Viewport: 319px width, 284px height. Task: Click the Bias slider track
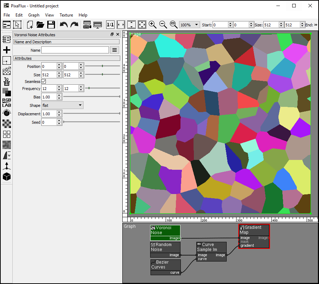point(91,97)
